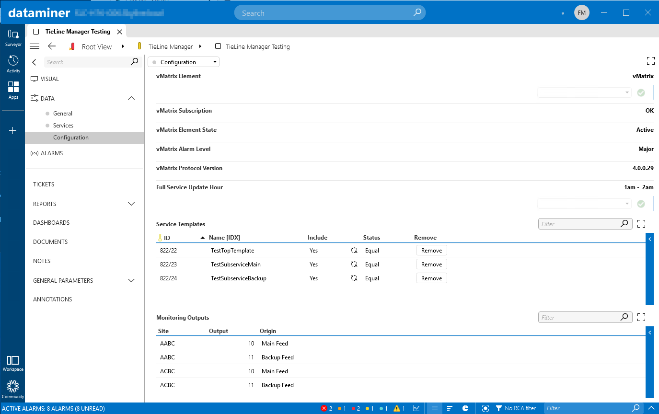Select list view icon in alarm footer
Image resolution: width=659 pixels, height=414 pixels.
(x=435, y=408)
